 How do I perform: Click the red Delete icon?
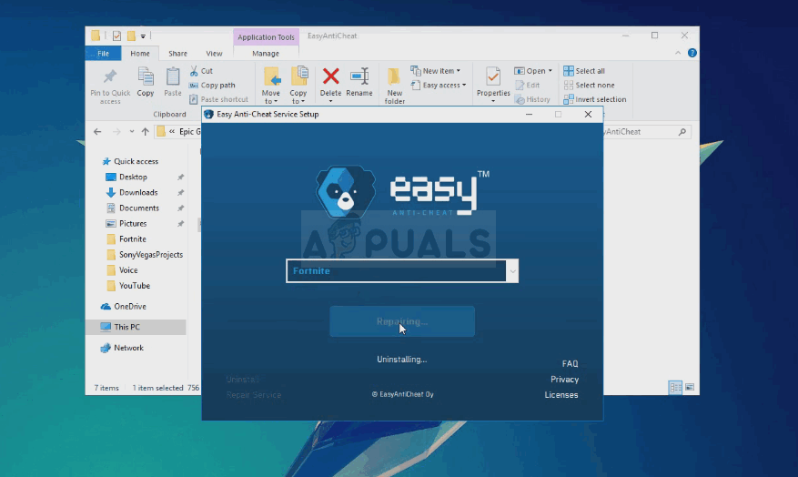(331, 76)
